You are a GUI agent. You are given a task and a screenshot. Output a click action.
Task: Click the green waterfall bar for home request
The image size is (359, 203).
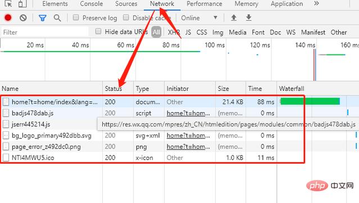tap(310, 101)
